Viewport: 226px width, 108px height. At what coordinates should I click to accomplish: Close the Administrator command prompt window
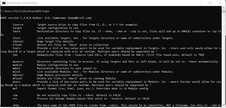tap(220, 3)
